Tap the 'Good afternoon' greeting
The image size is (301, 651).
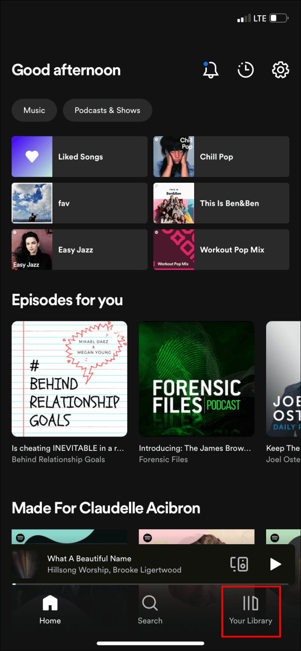tap(66, 70)
